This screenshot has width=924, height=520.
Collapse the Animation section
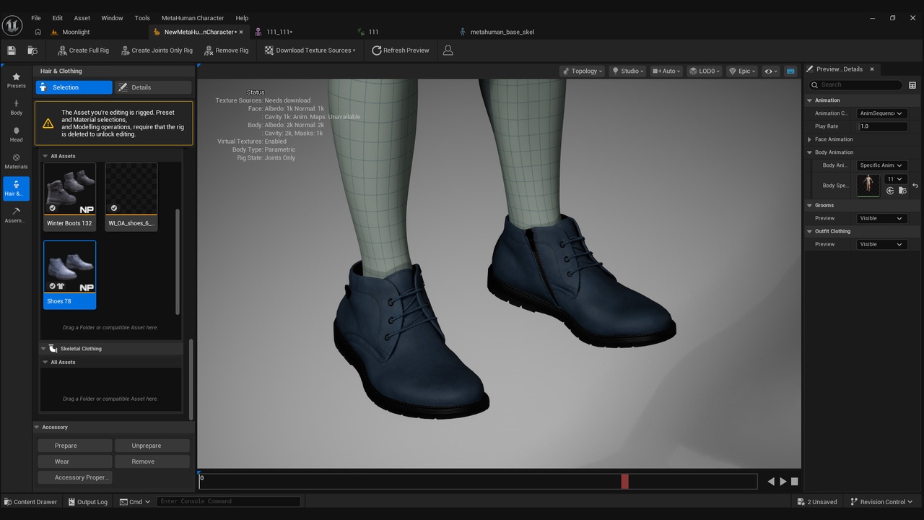point(810,100)
